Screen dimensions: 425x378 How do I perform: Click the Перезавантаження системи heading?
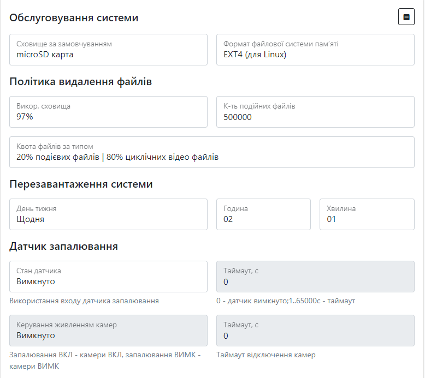[81, 184]
